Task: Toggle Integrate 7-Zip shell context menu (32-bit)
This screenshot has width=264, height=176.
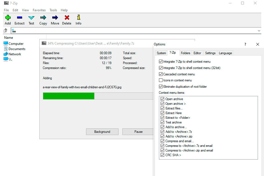Action: click(x=161, y=68)
